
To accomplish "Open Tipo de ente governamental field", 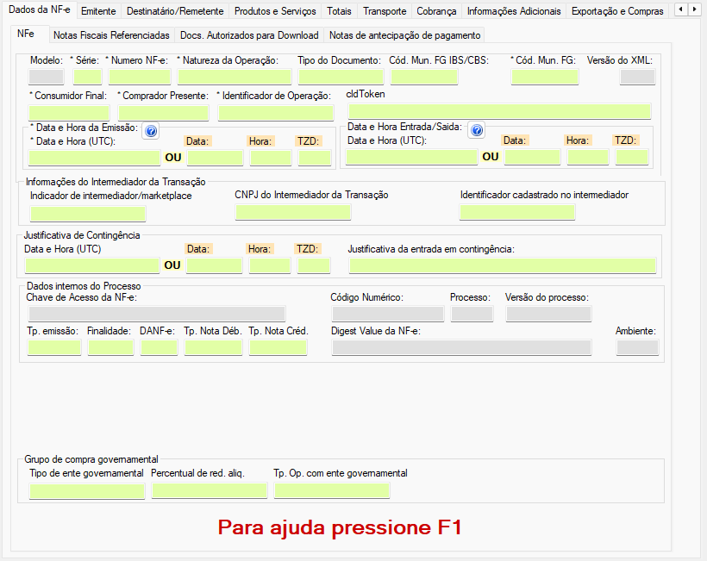I will tap(87, 491).
